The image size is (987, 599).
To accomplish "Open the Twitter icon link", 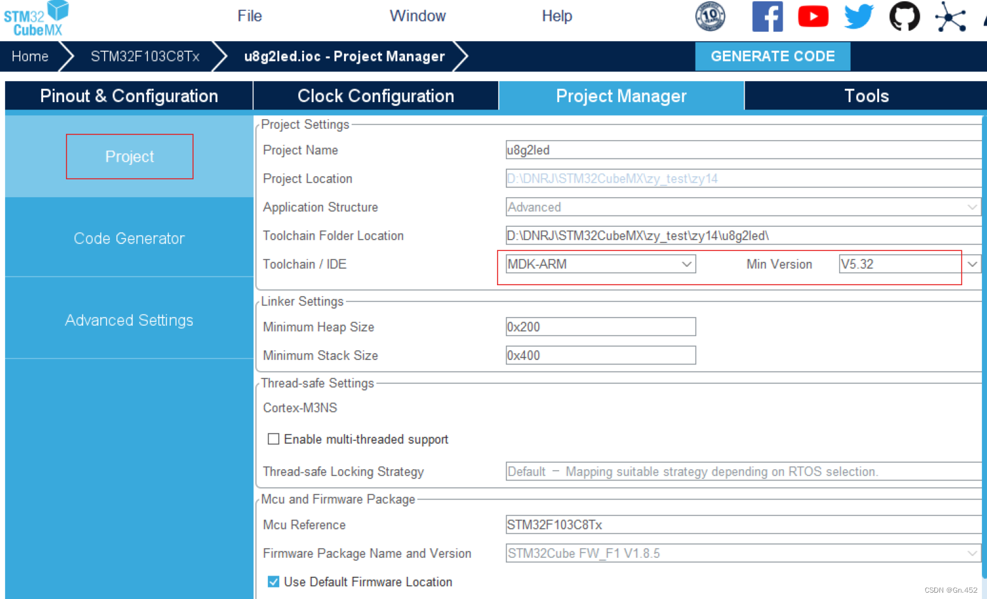I will (x=859, y=16).
